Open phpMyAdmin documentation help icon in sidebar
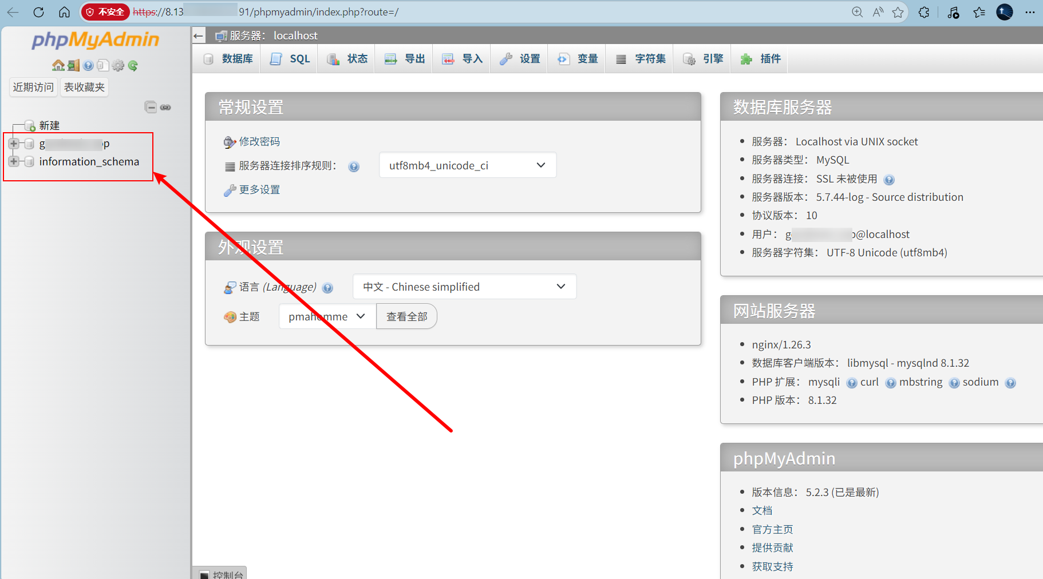The height and width of the screenshot is (579, 1043). click(88, 65)
